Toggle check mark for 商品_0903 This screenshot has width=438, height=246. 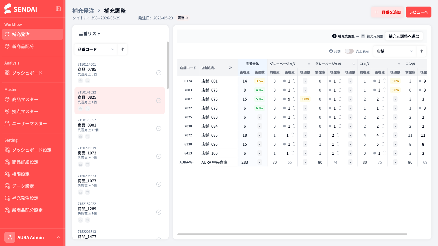tap(159, 128)
